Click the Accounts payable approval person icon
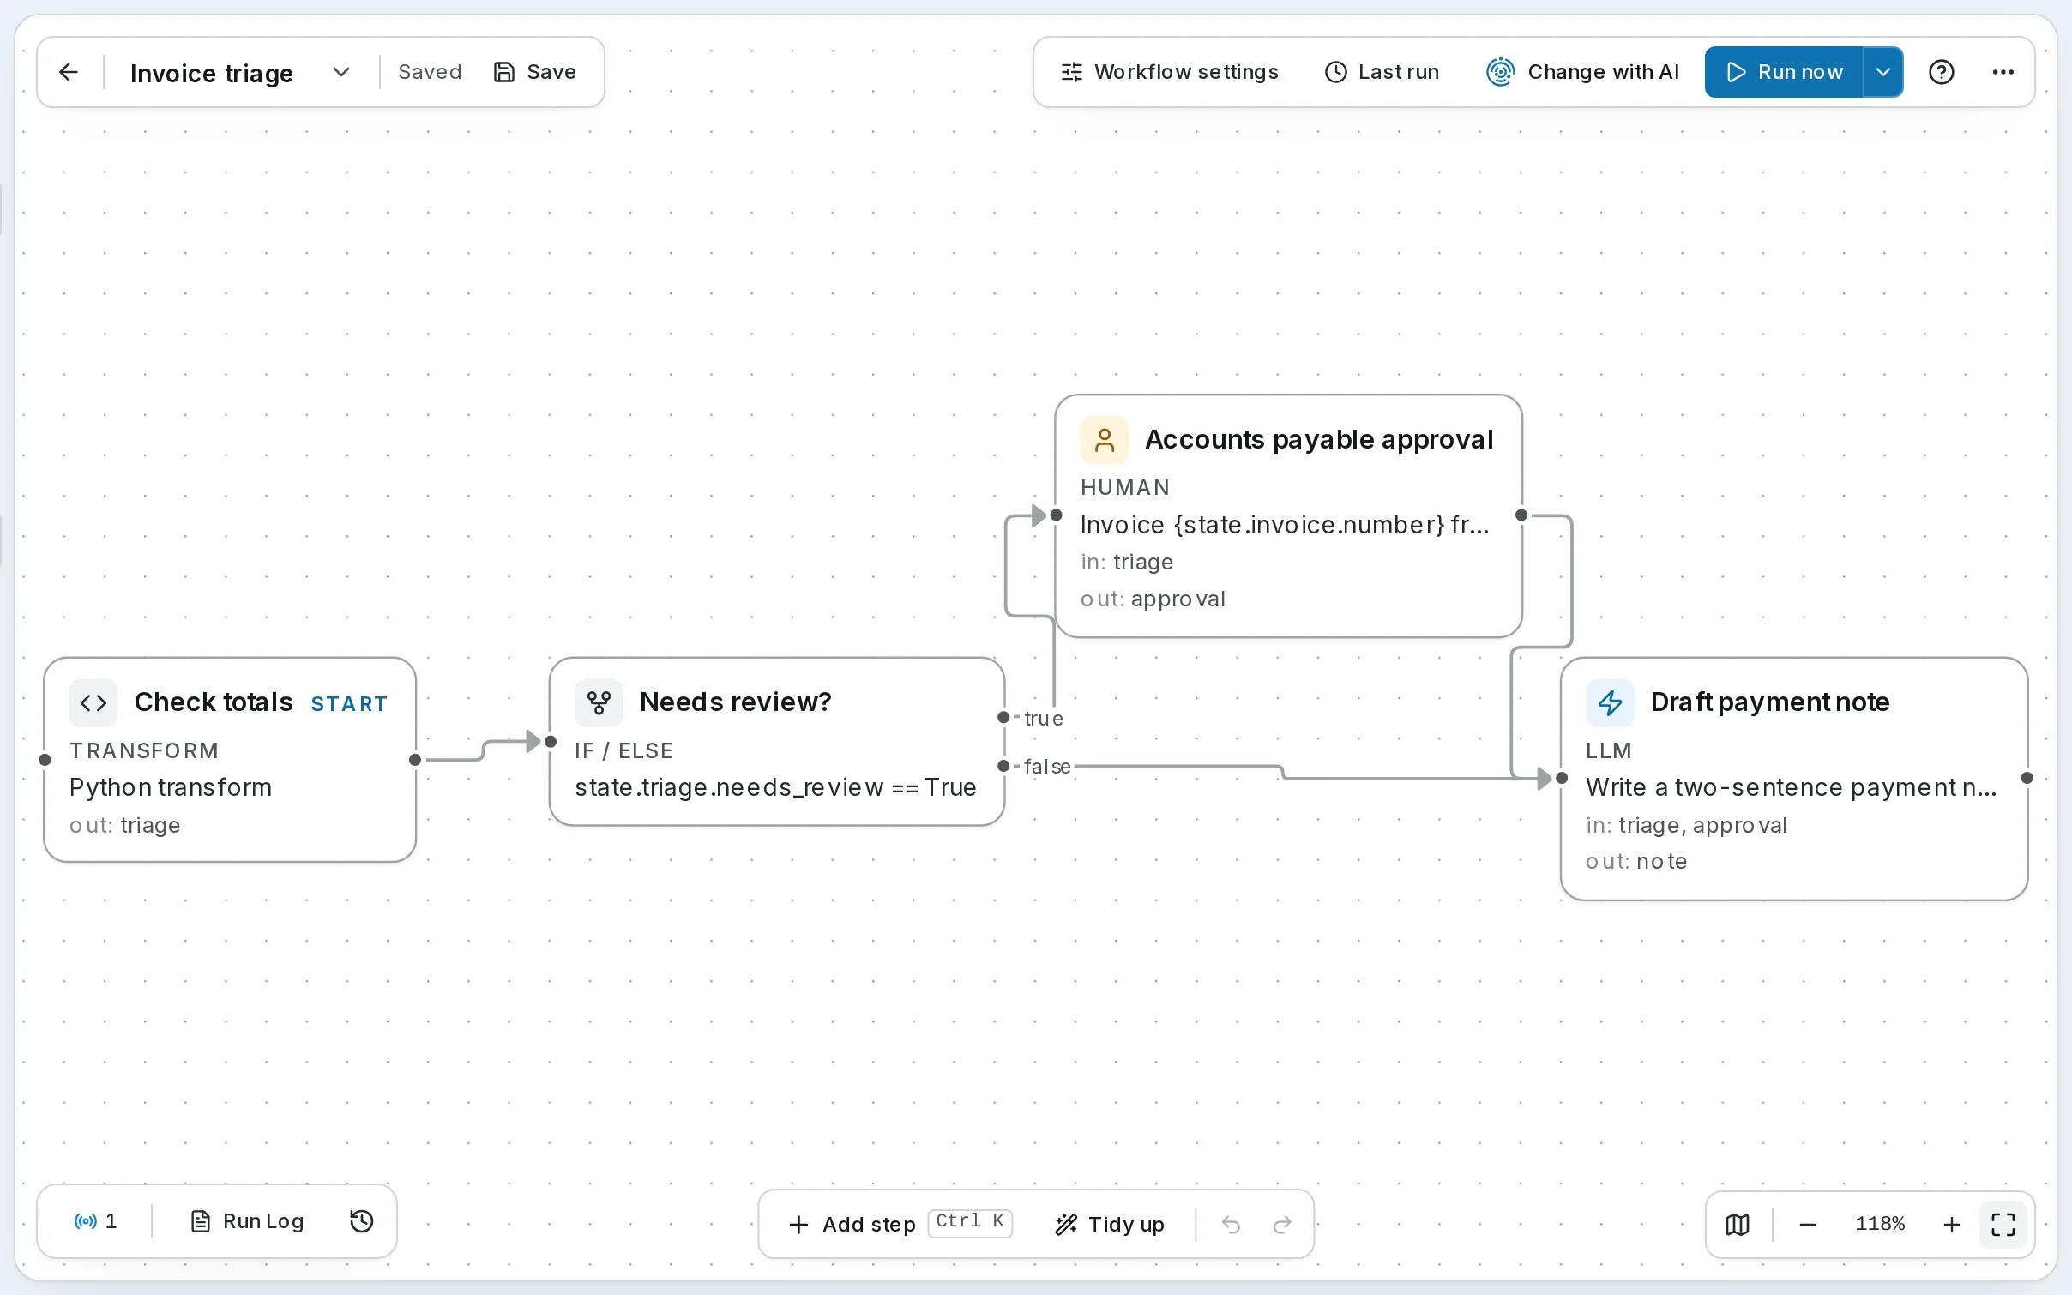 coord(1105,440)
